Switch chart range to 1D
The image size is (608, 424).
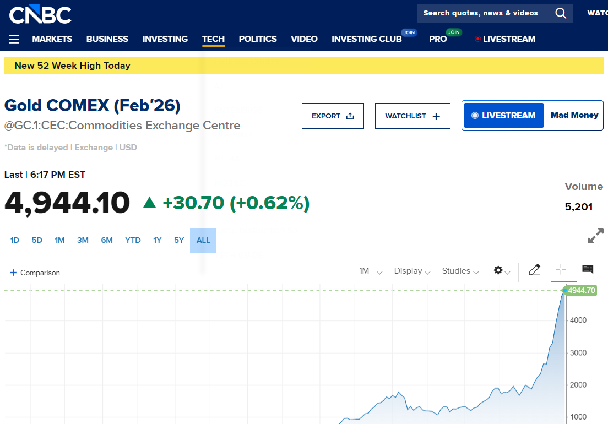15,240
